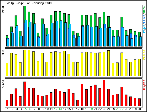The image size is (147, 112).
Task: Click the yellow Visits bar for day 6
Action: click(29, 63)
